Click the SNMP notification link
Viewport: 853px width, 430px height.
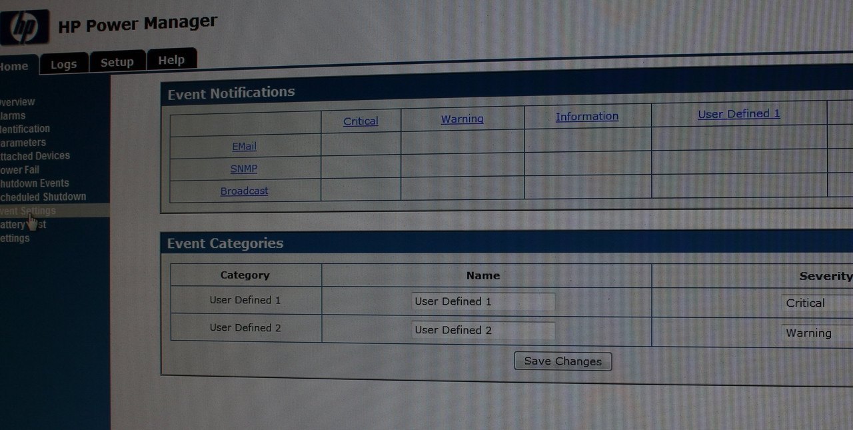(x=244, y=169)
